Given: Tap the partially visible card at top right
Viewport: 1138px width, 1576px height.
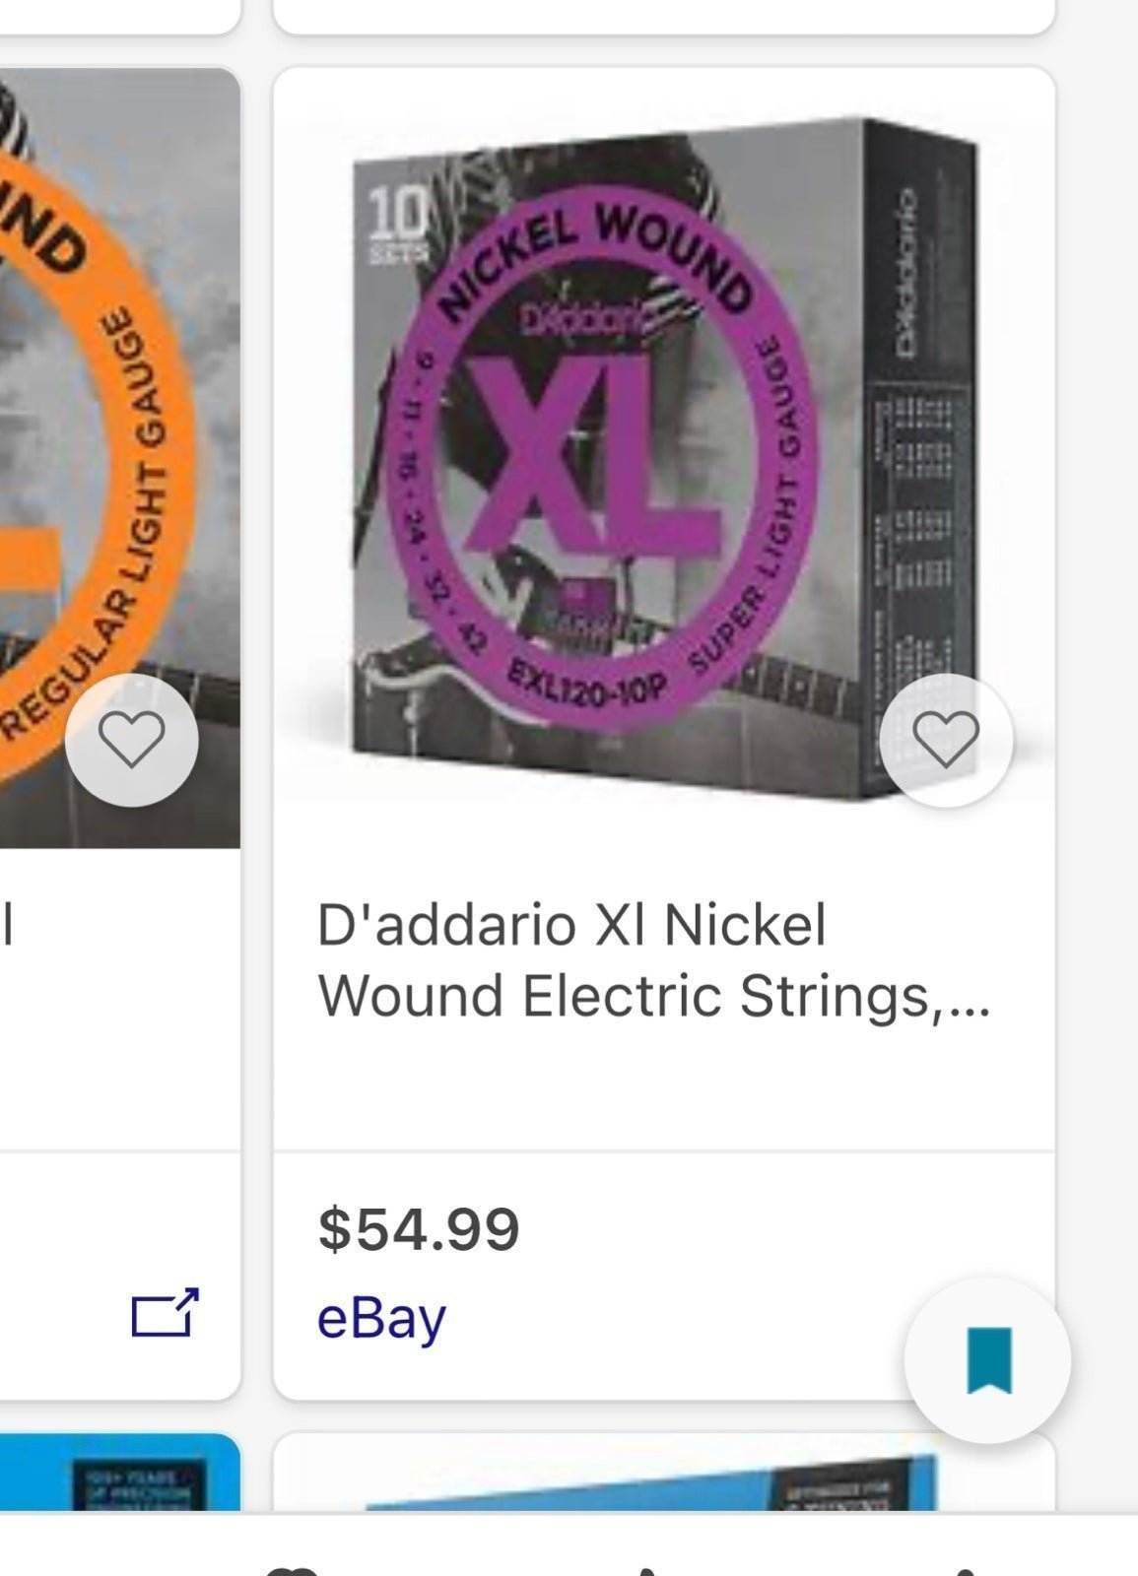Looking at the screenshot, I should pyautogui.click(x=664, y=16).
